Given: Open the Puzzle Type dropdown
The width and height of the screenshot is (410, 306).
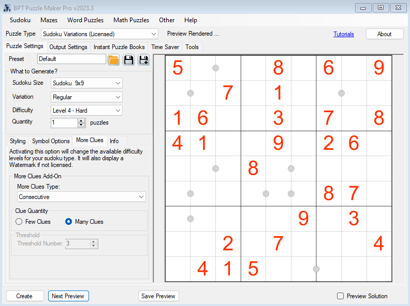Looking at the screenshot, I should click(x=99, y=34).
